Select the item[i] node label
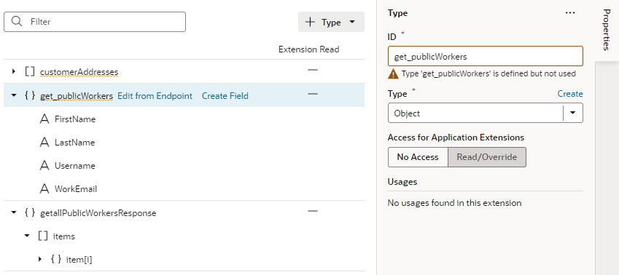This screenshot has height=275, width=619. tap(79, 260)
